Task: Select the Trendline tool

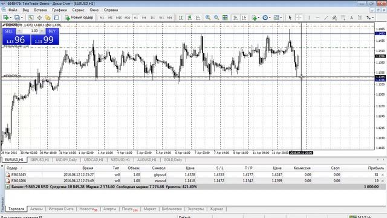Action: point(326,18)
